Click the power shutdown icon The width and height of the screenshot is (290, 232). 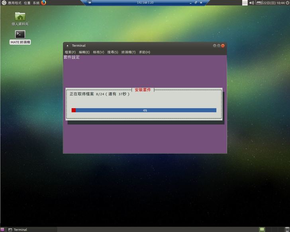pyautogui.click(x=287, y=3)
